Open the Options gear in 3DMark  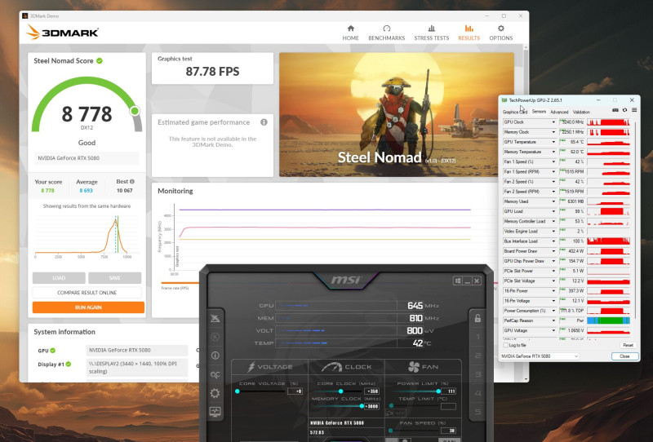pyautogui.click(x=500, y=33)
